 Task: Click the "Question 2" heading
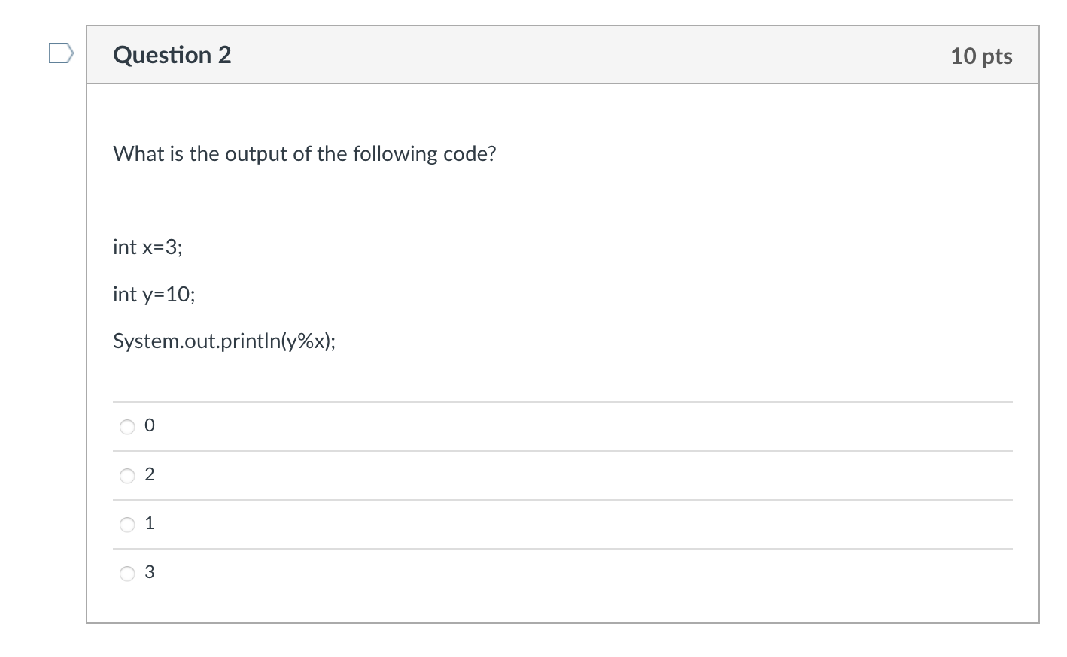(172, 55)
